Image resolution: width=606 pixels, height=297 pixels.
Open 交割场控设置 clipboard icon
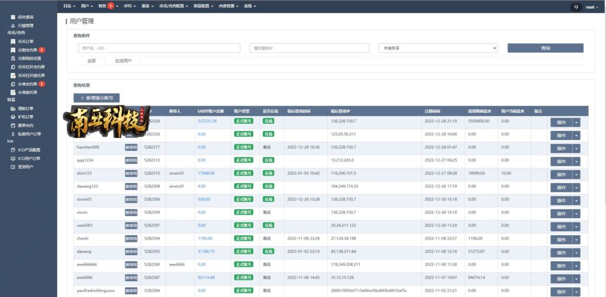pos(13,59)
